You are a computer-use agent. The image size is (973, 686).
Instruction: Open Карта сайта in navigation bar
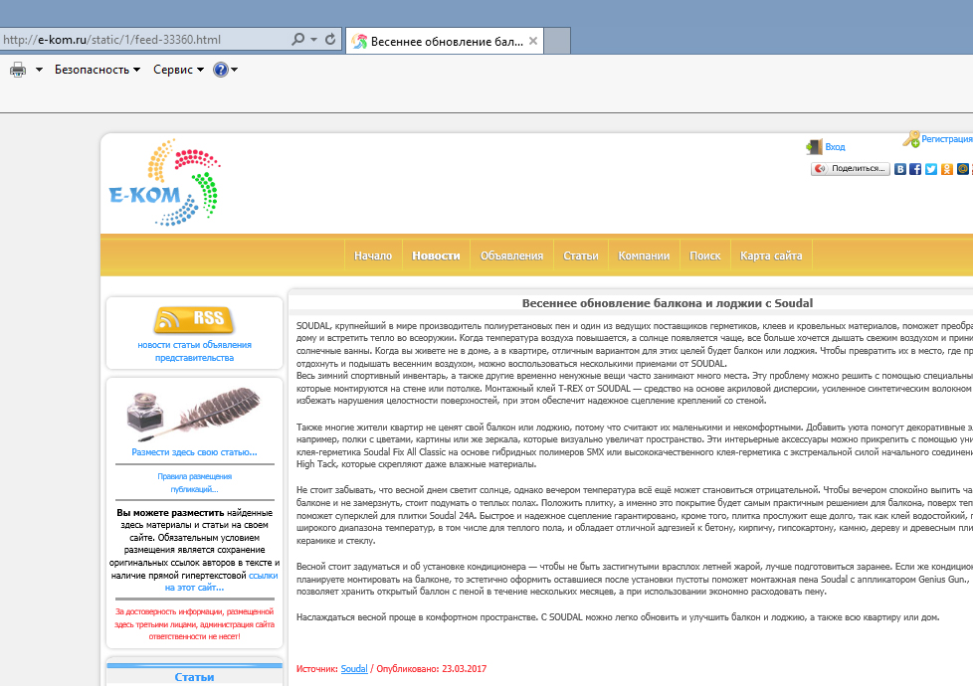[x=771, y=256]
